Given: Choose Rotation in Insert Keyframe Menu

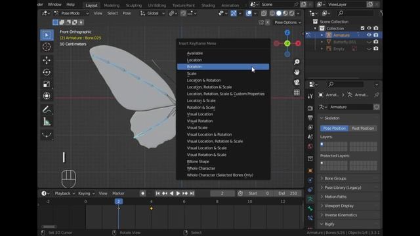Looking at the screenshot, I should tap(223, 67).
